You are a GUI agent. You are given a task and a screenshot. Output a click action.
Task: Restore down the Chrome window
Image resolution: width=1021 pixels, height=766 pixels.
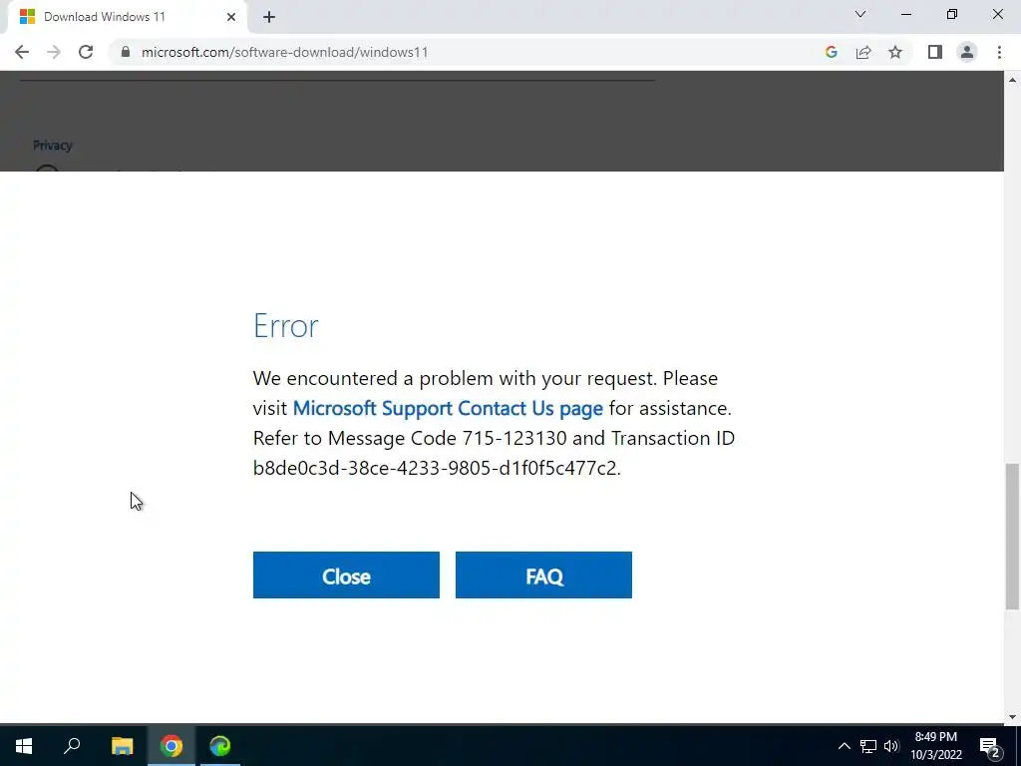tap(952, 14)
